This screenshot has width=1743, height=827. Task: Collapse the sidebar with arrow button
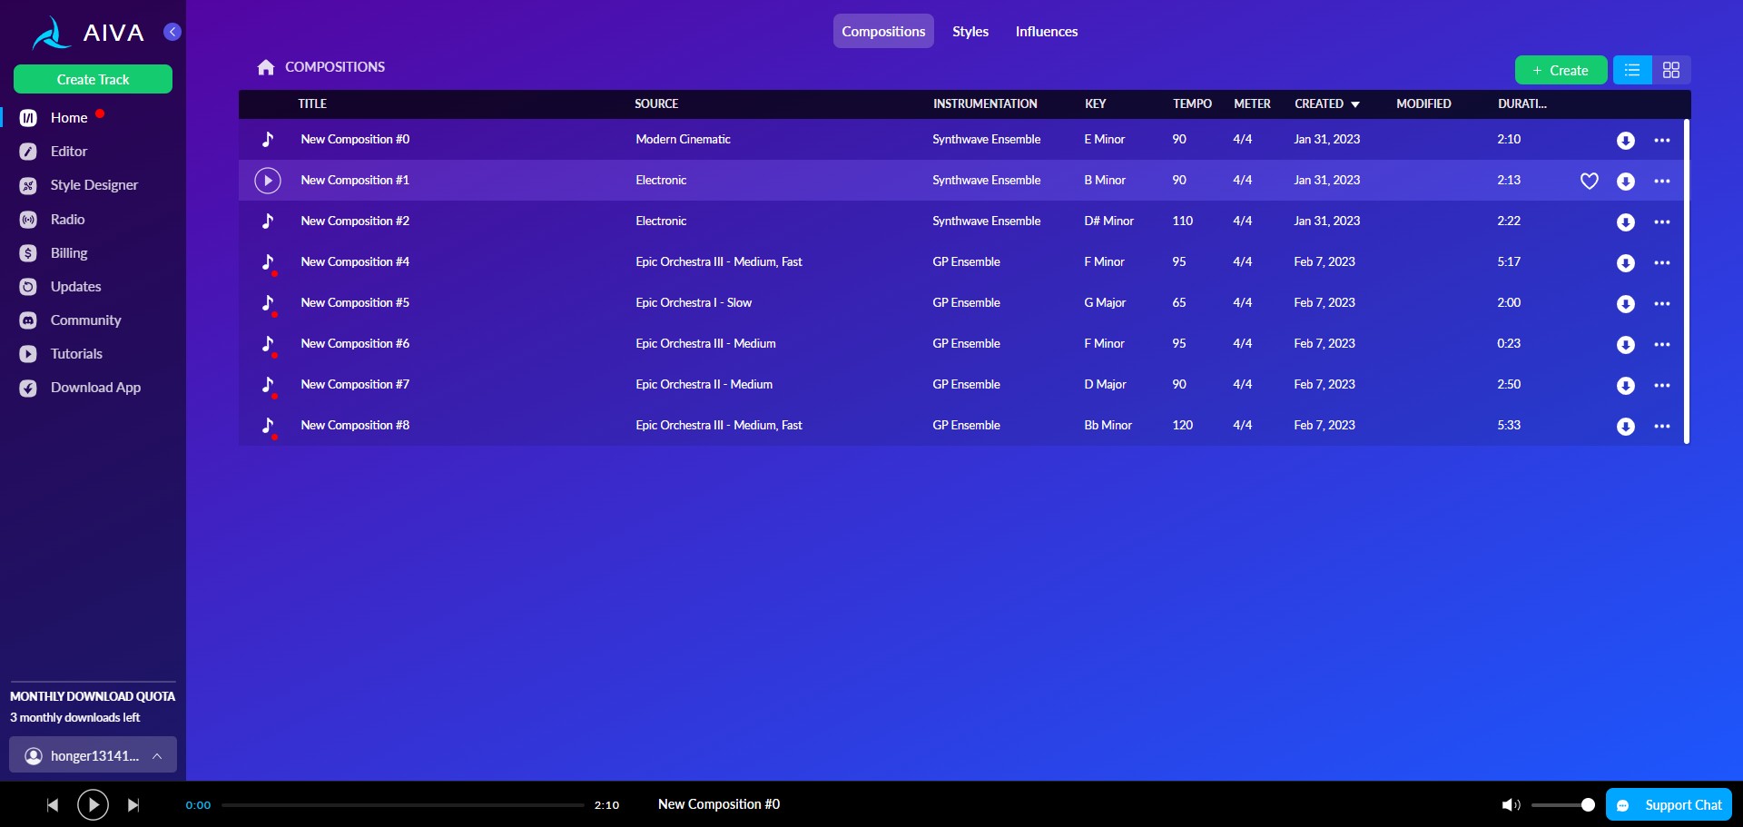pos(172,32)
